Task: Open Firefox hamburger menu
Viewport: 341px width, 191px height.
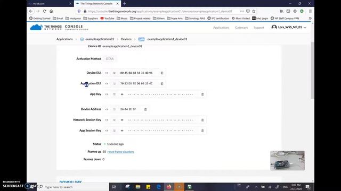Action: [x=310, y=11]
